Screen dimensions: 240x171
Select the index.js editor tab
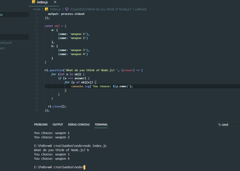(x=44, y=3)
